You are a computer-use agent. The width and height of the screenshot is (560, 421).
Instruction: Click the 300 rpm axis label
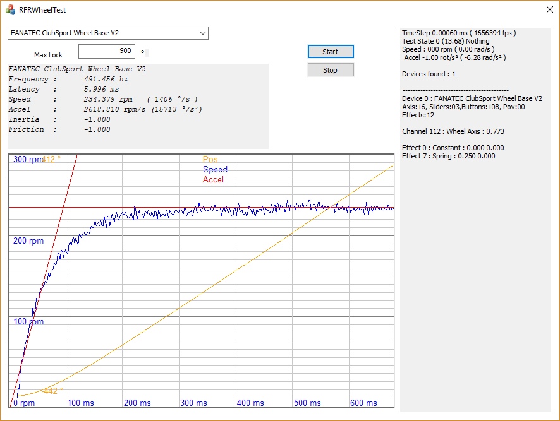click(27, 160)
